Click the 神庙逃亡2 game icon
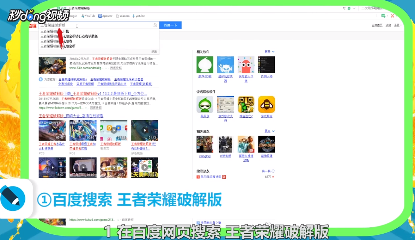The width and height of the screenshot is (415, 240). click(x=246, y=104)
